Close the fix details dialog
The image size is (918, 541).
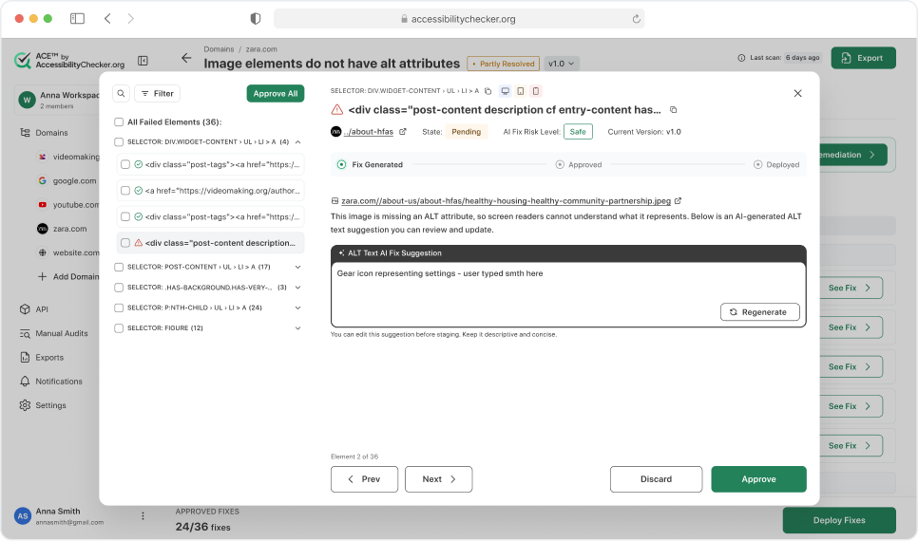pos(797,94)
